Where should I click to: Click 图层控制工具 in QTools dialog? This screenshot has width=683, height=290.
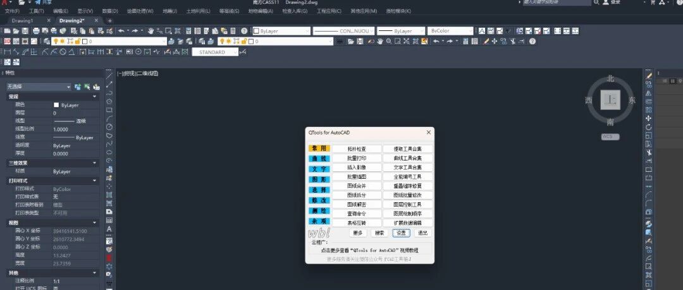tap(408, 204)
